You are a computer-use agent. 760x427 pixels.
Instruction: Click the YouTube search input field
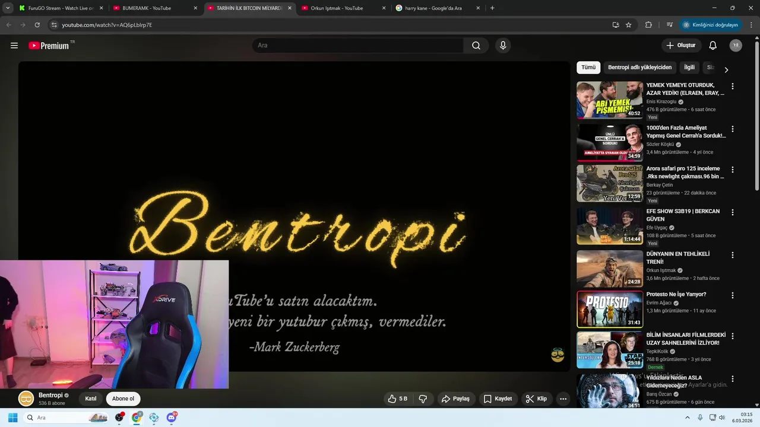click(x=358, y=46)
